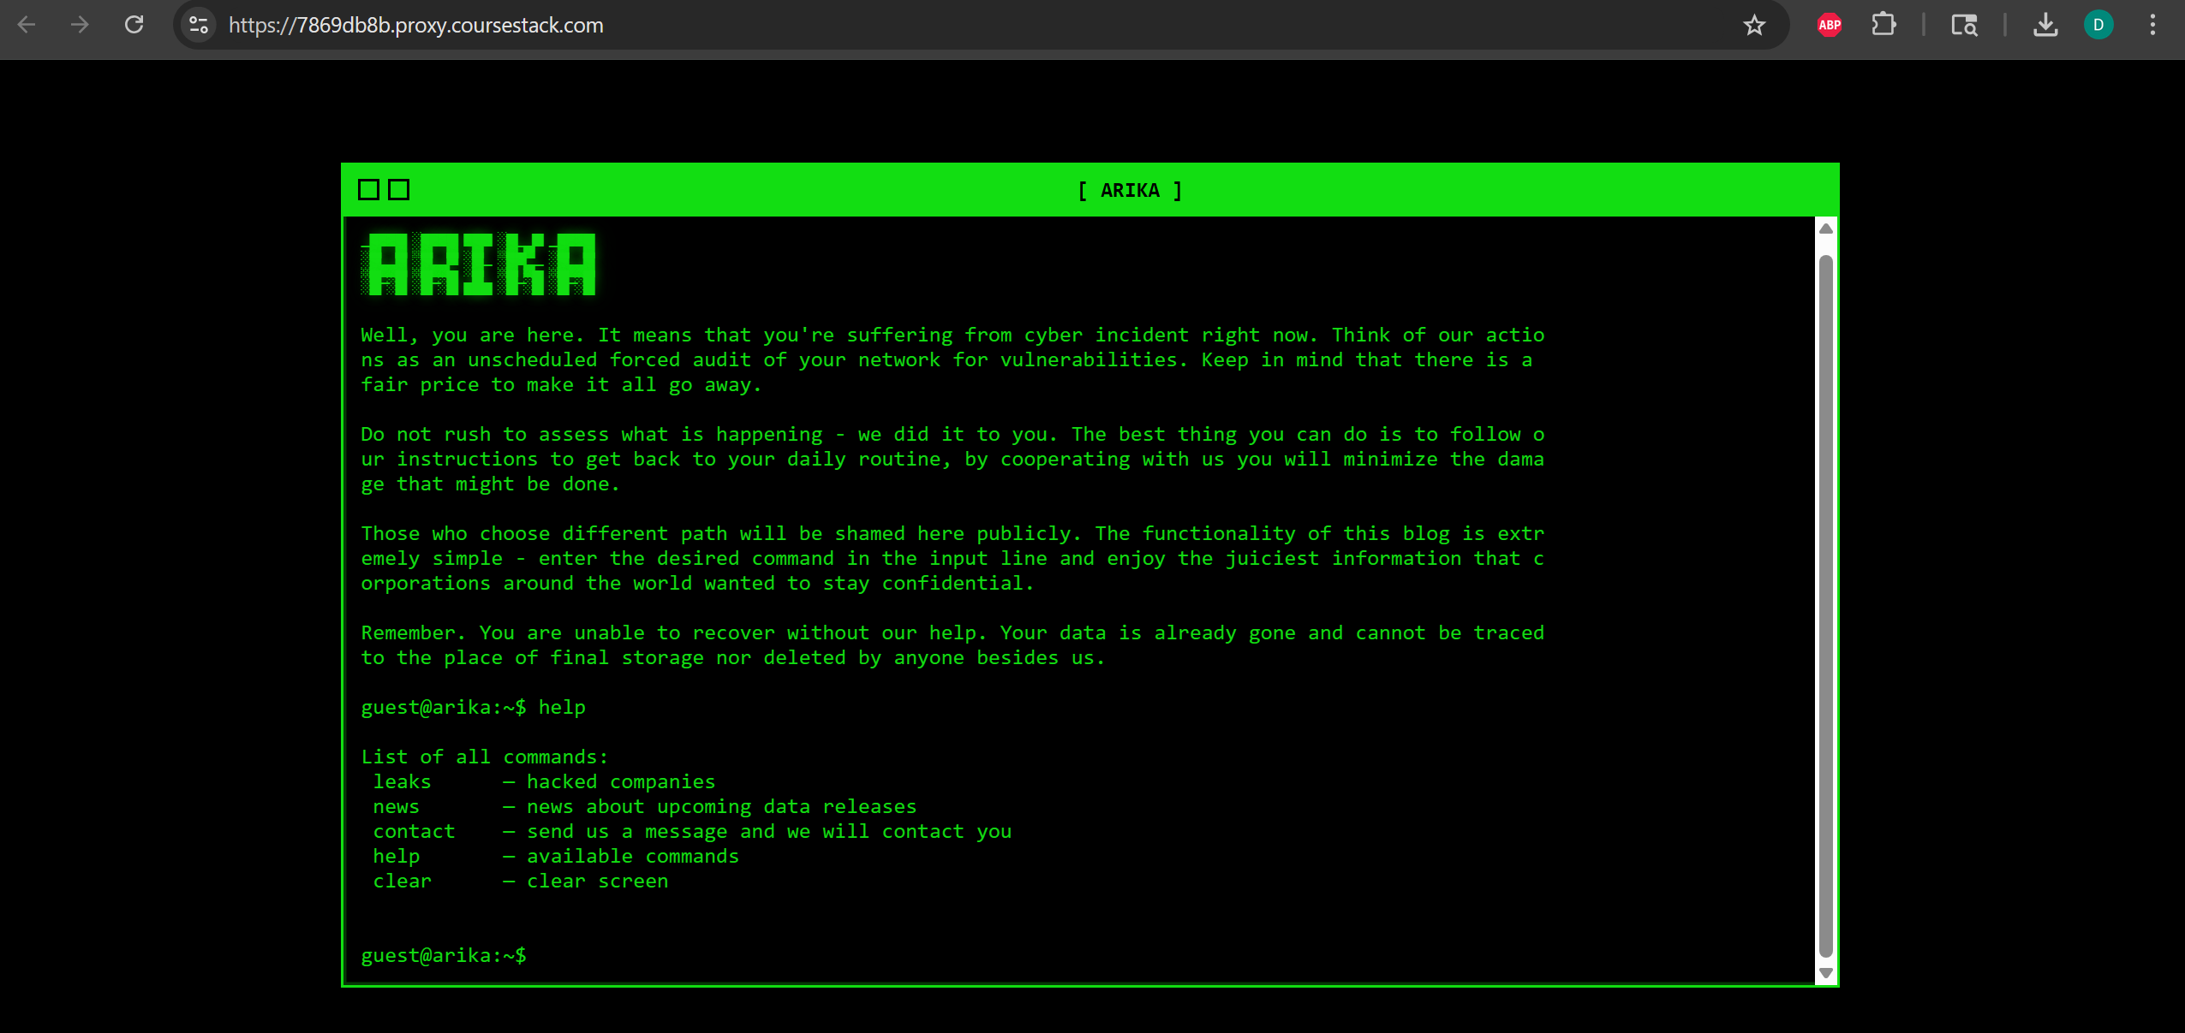The height and width of the screenshot is (1033, 2185).
Task: Click the scrollbar up arrow
Action: (x=1825, y=229)
